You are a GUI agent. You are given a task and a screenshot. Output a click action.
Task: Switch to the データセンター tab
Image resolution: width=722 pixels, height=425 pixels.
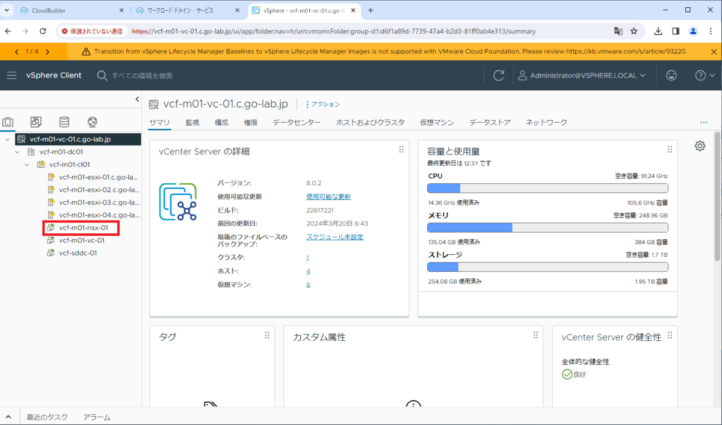(297, 123)
